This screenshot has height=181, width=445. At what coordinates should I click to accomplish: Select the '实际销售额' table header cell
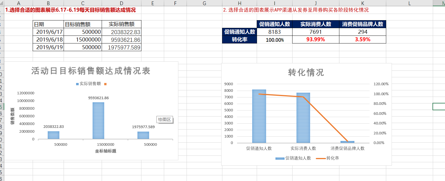(x=122, y=24)
